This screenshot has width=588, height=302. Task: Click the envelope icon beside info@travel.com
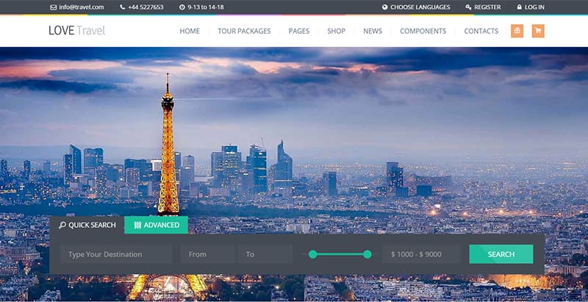point(53,7)
